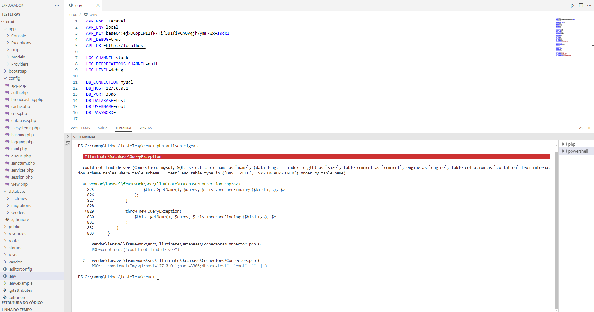The image size is (594, 312).
Task: Open Explorer more actions ellipsis
Action: [x=57, y=5]
